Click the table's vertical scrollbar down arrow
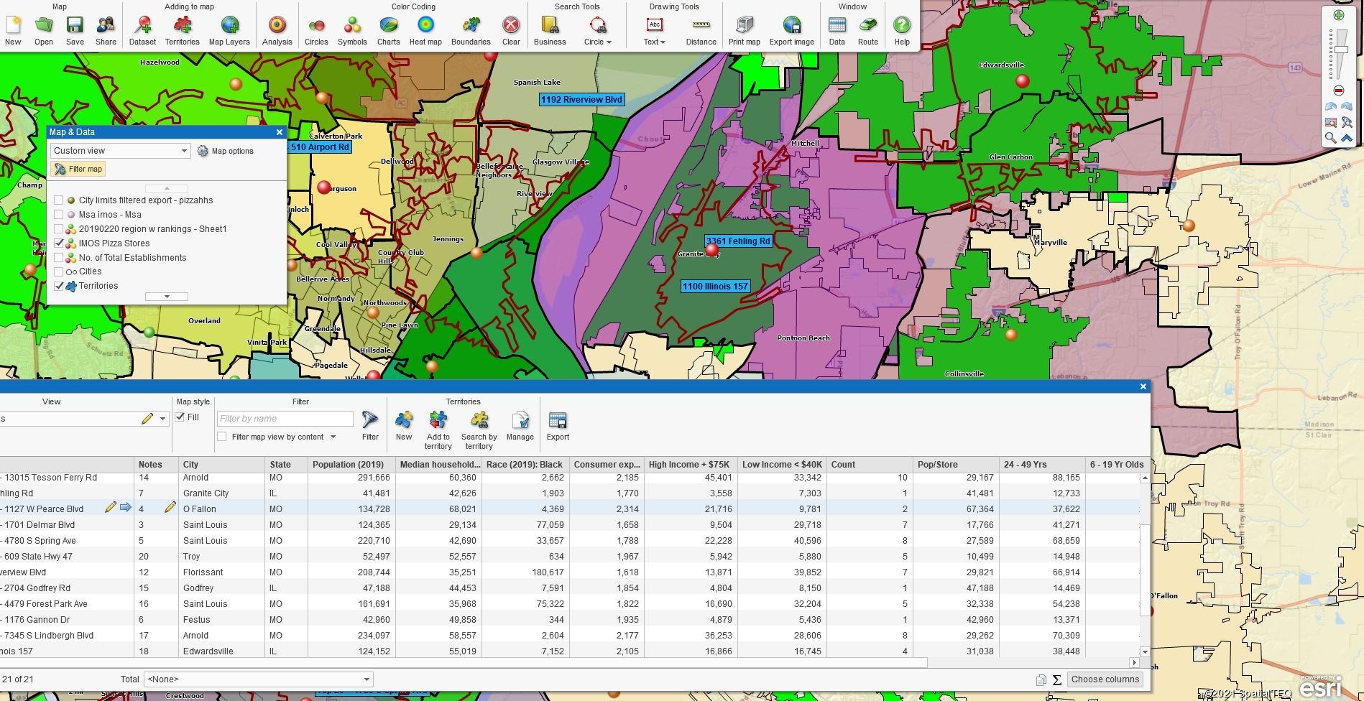The image size is (1364, 701). coord(1144,651)
